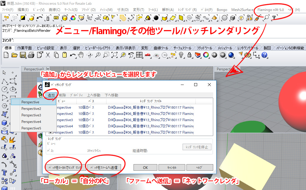Select the Polyline tool in left sidebar

click(x=4, y=81)
